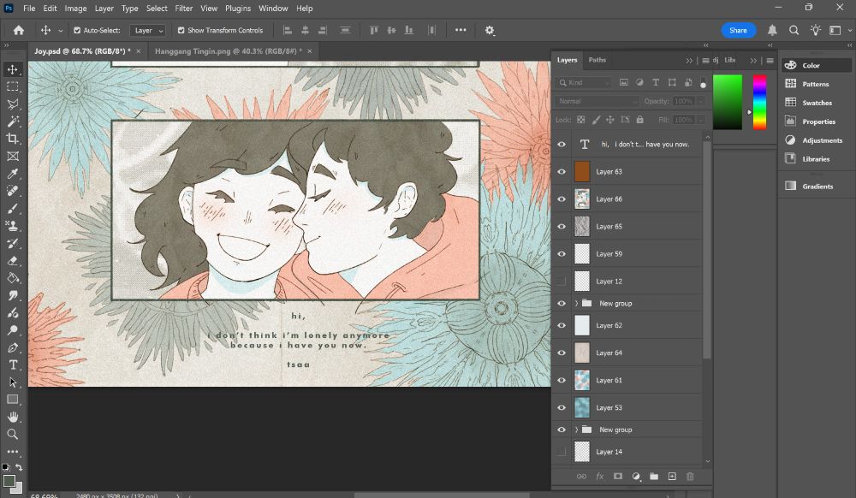This screenshot has width=856, height=498.
Task: Switch to Hanggang Tingin.png document tab
Action: (x=228, y=51)
